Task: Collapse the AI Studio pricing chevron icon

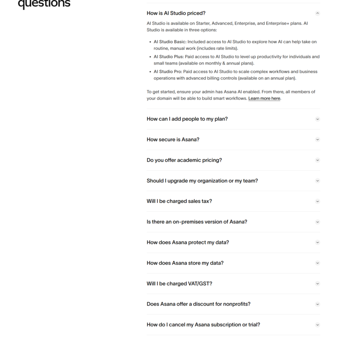Action: (x=318, y=13)
